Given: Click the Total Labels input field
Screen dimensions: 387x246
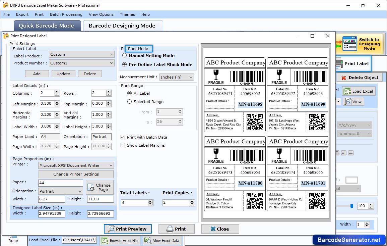Looking at the screenshot, I should [x=134, y=203].
